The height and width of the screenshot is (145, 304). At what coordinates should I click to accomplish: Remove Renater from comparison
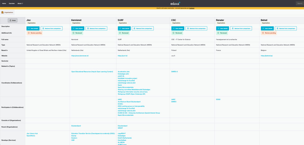[241, 28]
